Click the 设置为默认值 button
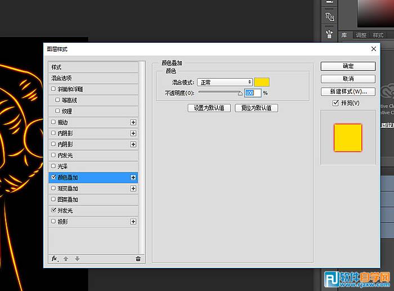This screenshot has width=394, height=291. click(x=209, y=108)
